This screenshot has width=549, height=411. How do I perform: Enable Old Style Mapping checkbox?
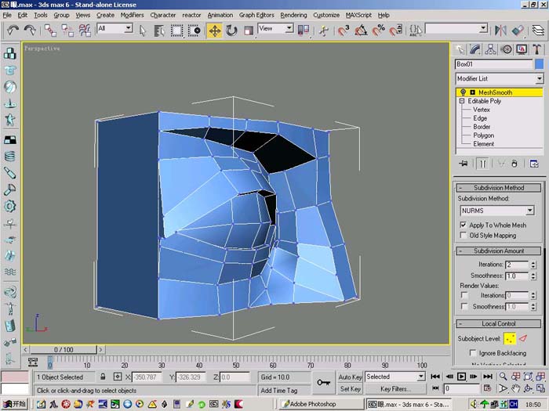(x=464, y=235)
